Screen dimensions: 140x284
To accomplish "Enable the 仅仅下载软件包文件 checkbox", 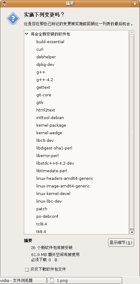I will [x=27, y=270].
